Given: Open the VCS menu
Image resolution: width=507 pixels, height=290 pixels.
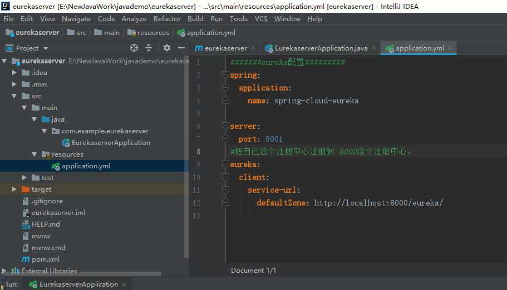Looking at the screenshot, I should (261, 19).
